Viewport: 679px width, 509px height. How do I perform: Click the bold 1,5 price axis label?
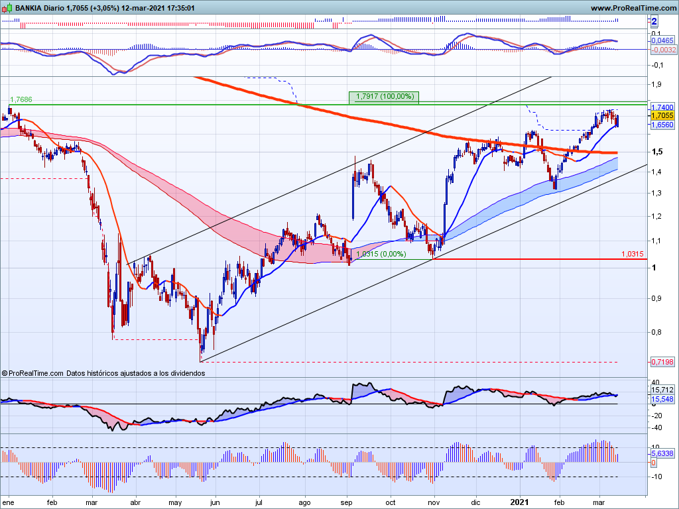pos(657,152)
